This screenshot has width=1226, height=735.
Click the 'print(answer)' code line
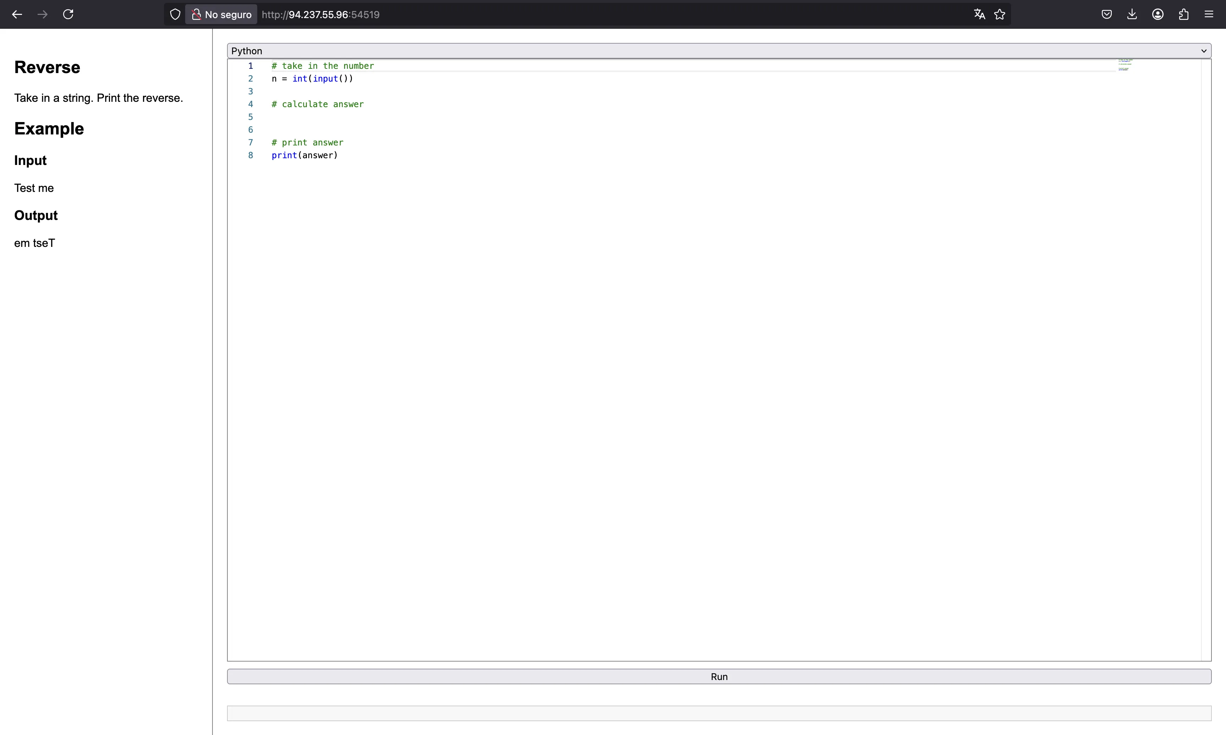(x=304, y=155)
